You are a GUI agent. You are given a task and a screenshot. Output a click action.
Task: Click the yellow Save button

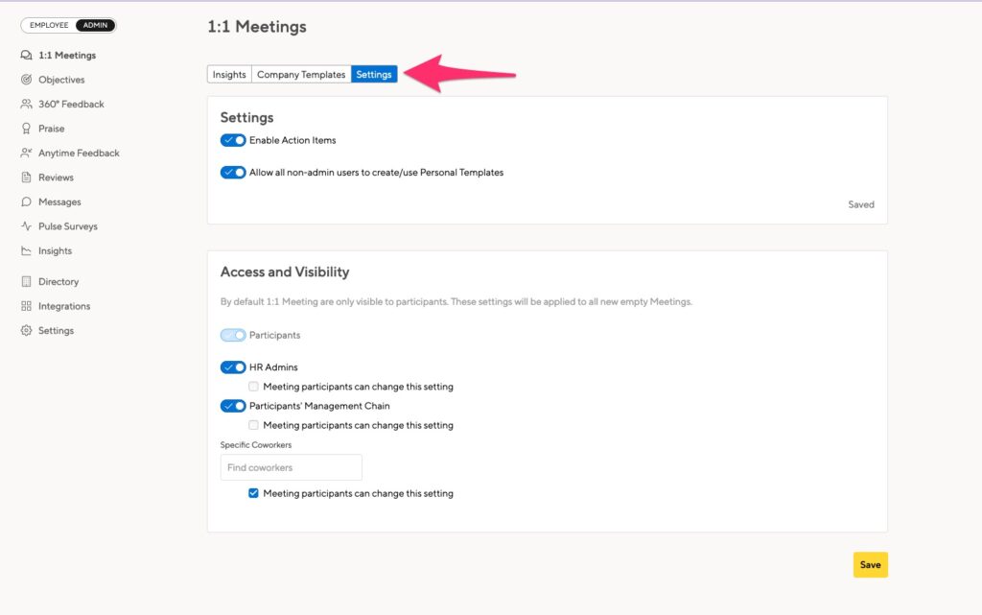[871, 565]
